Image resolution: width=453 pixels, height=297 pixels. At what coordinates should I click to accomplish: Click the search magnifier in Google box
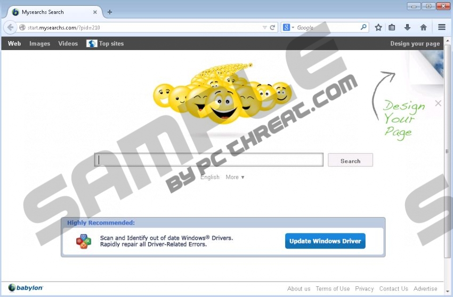click(363, 27)
